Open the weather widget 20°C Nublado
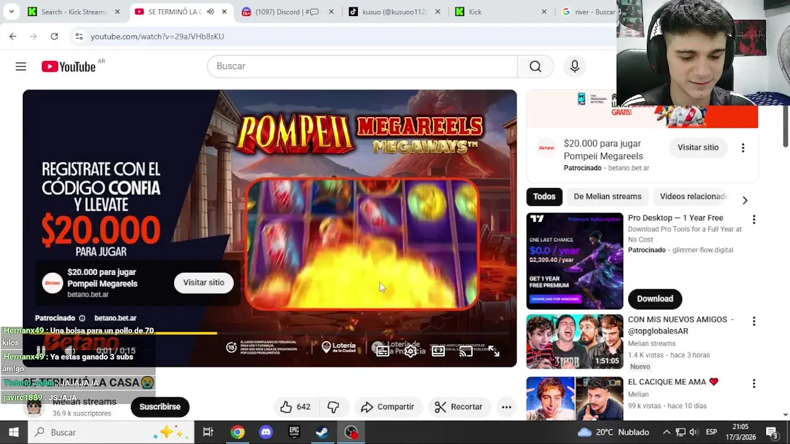 [x=613, y=432]
